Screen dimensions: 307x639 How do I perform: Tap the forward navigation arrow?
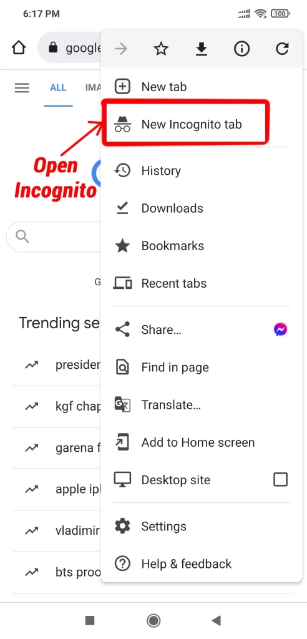point(120,49)
